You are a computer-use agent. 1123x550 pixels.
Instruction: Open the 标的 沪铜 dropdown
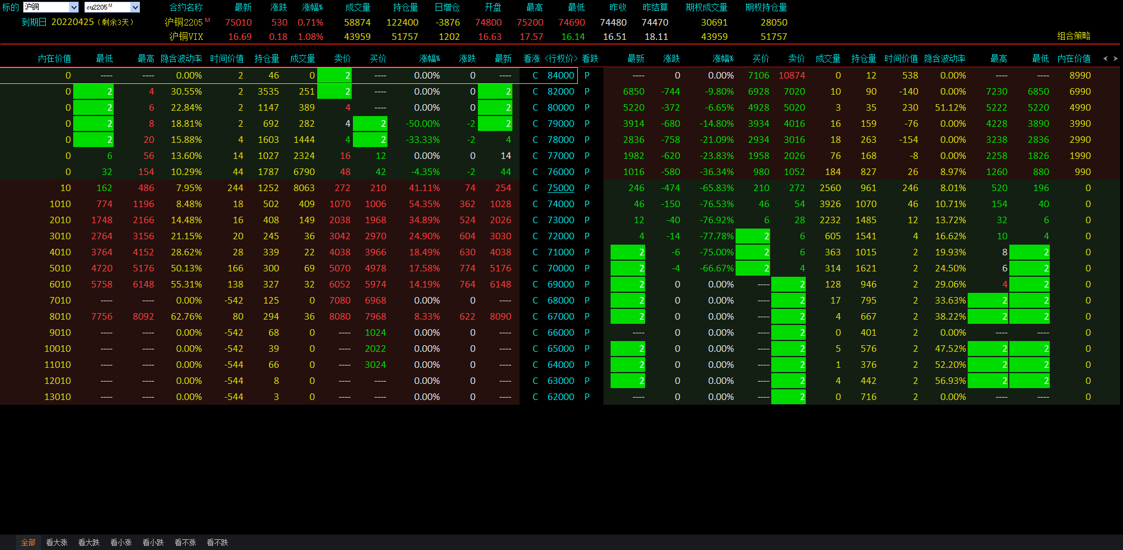coord(74,7)
